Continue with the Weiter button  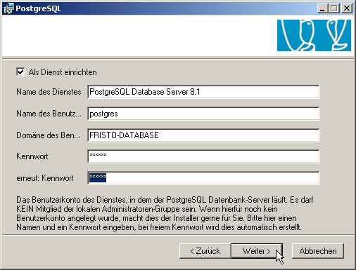[x=257, y=251]
